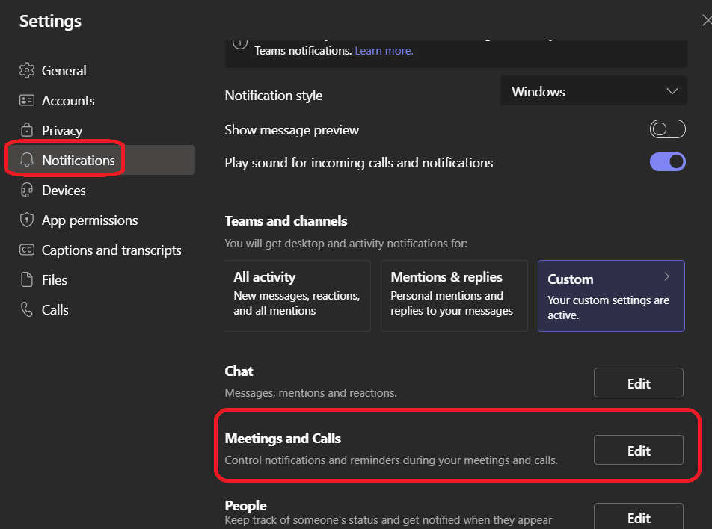Click the Accounts card icon

(27, 101)
